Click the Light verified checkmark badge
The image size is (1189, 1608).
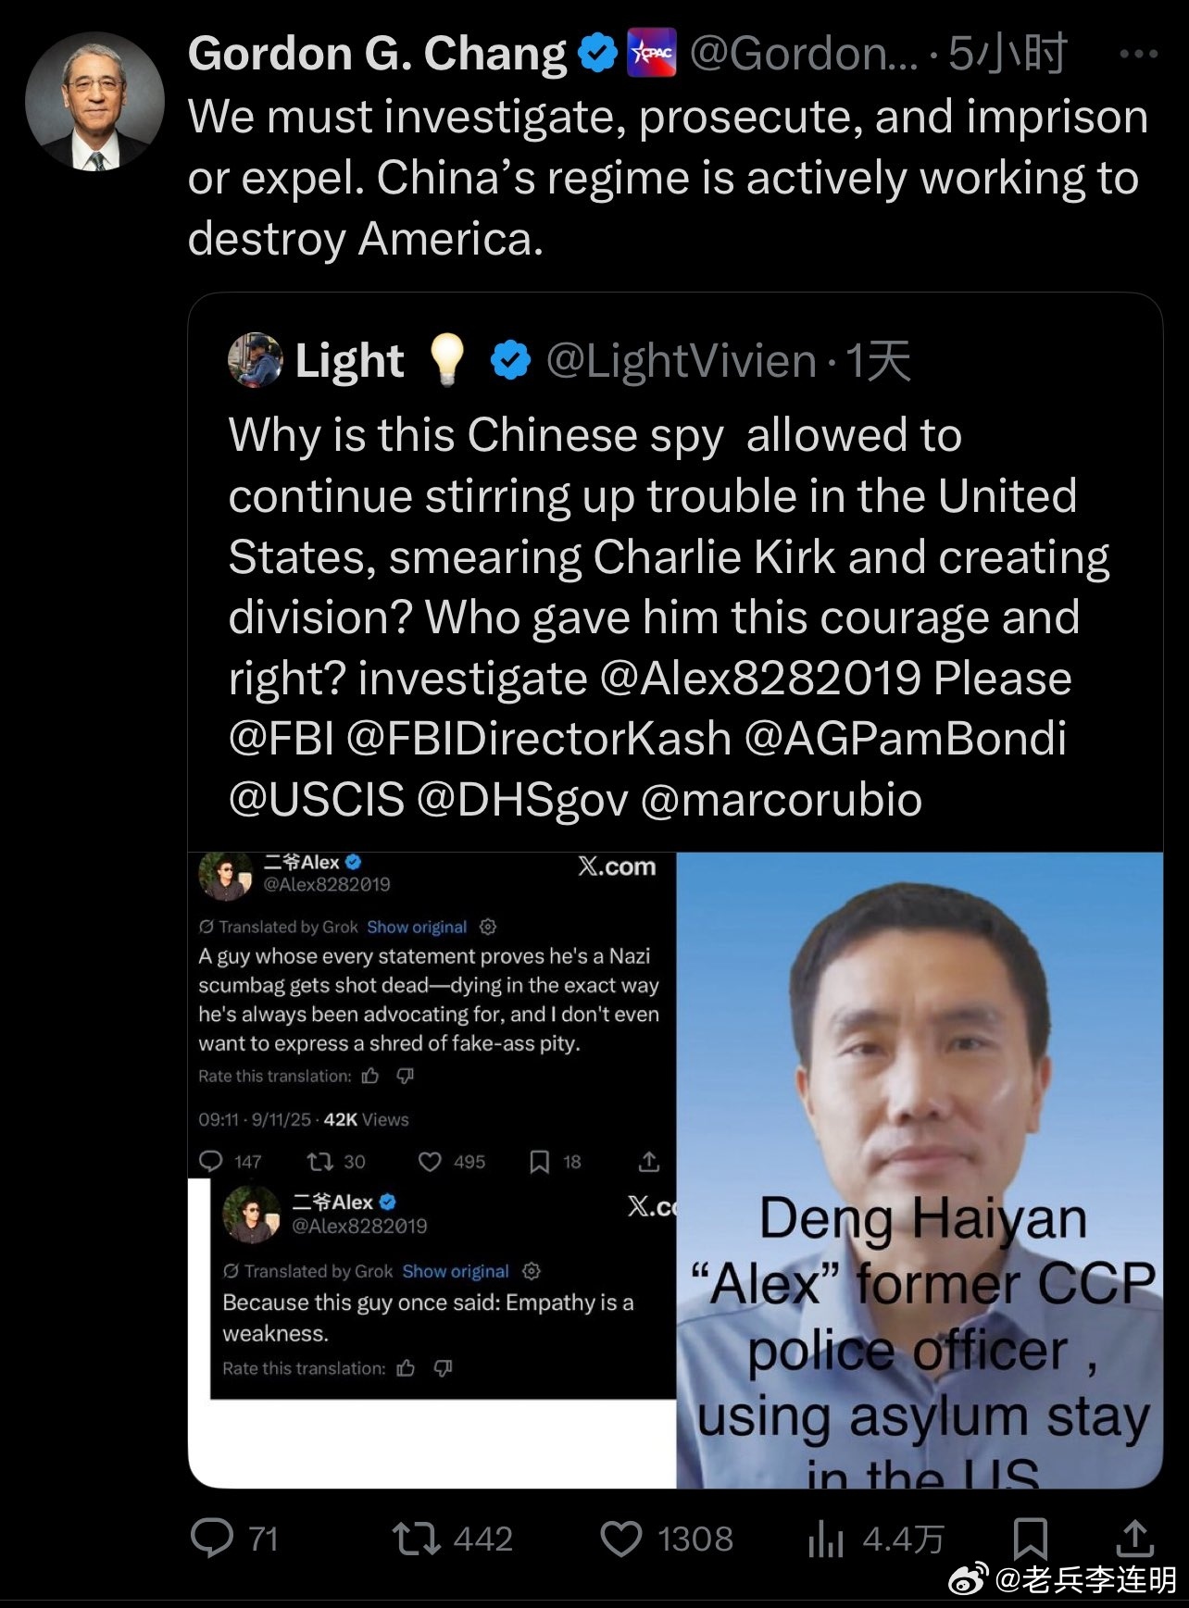(510, 360)
